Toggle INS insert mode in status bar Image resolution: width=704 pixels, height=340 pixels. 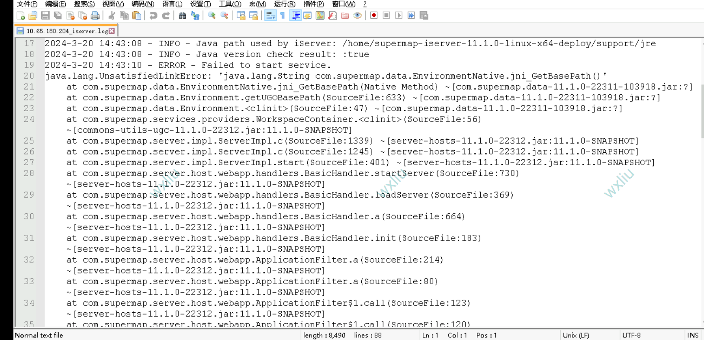point(693,335)
